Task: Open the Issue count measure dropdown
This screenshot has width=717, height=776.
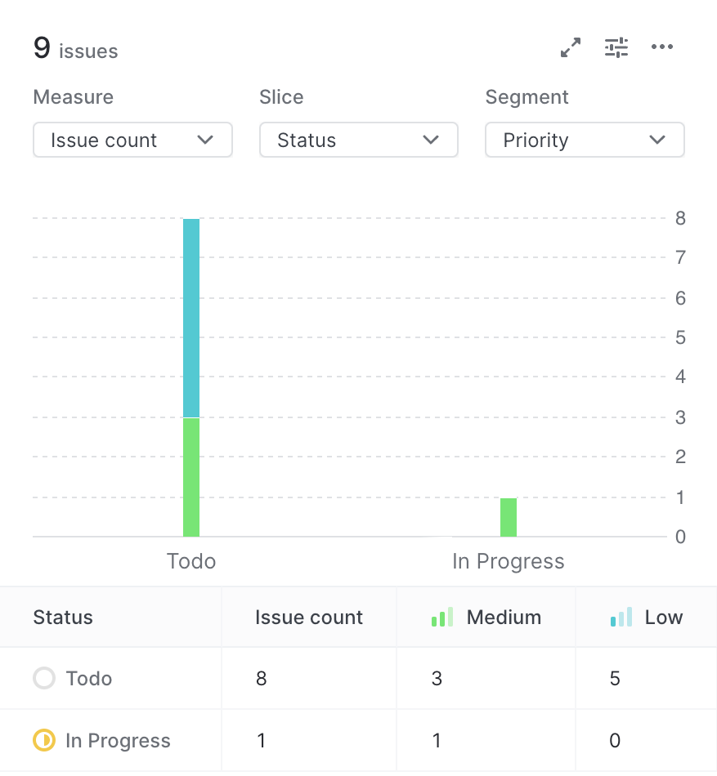Action: click(x=132, y=140)
